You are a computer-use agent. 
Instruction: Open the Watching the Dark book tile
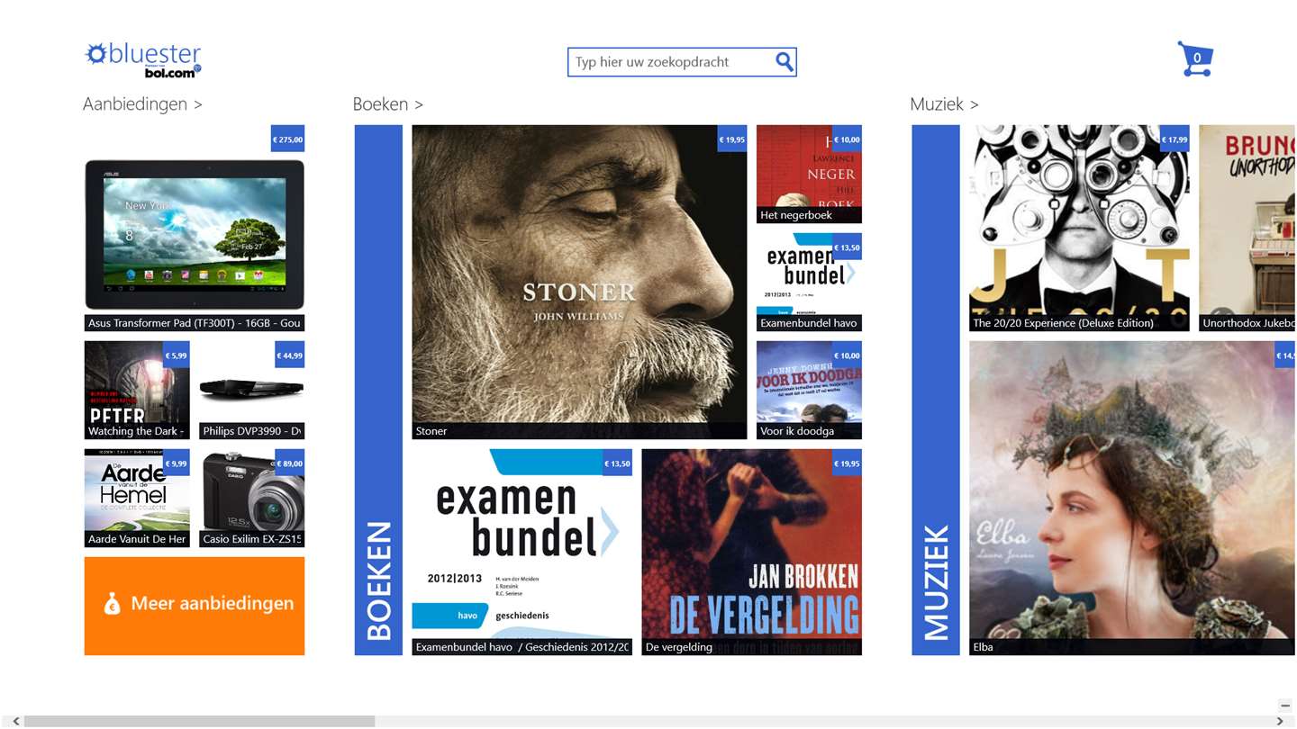point(137,390)
